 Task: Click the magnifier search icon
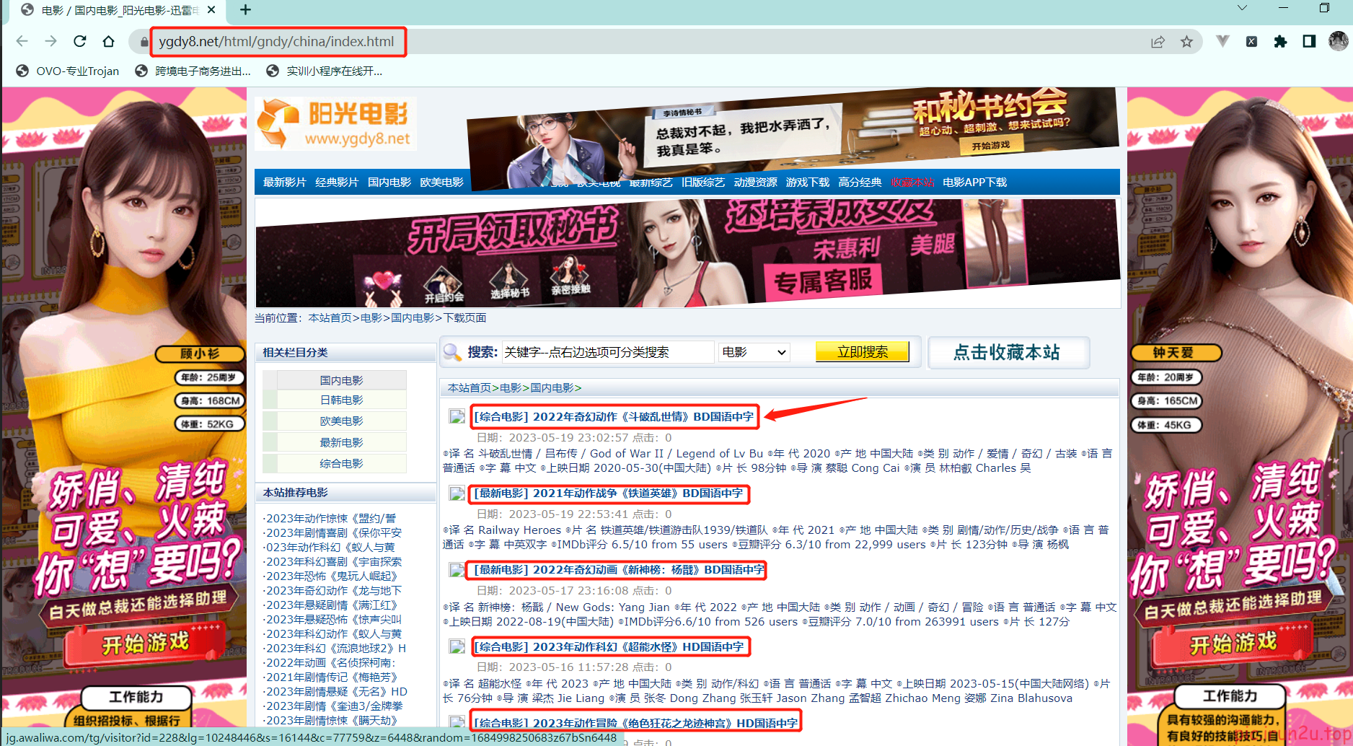point(452,352)
